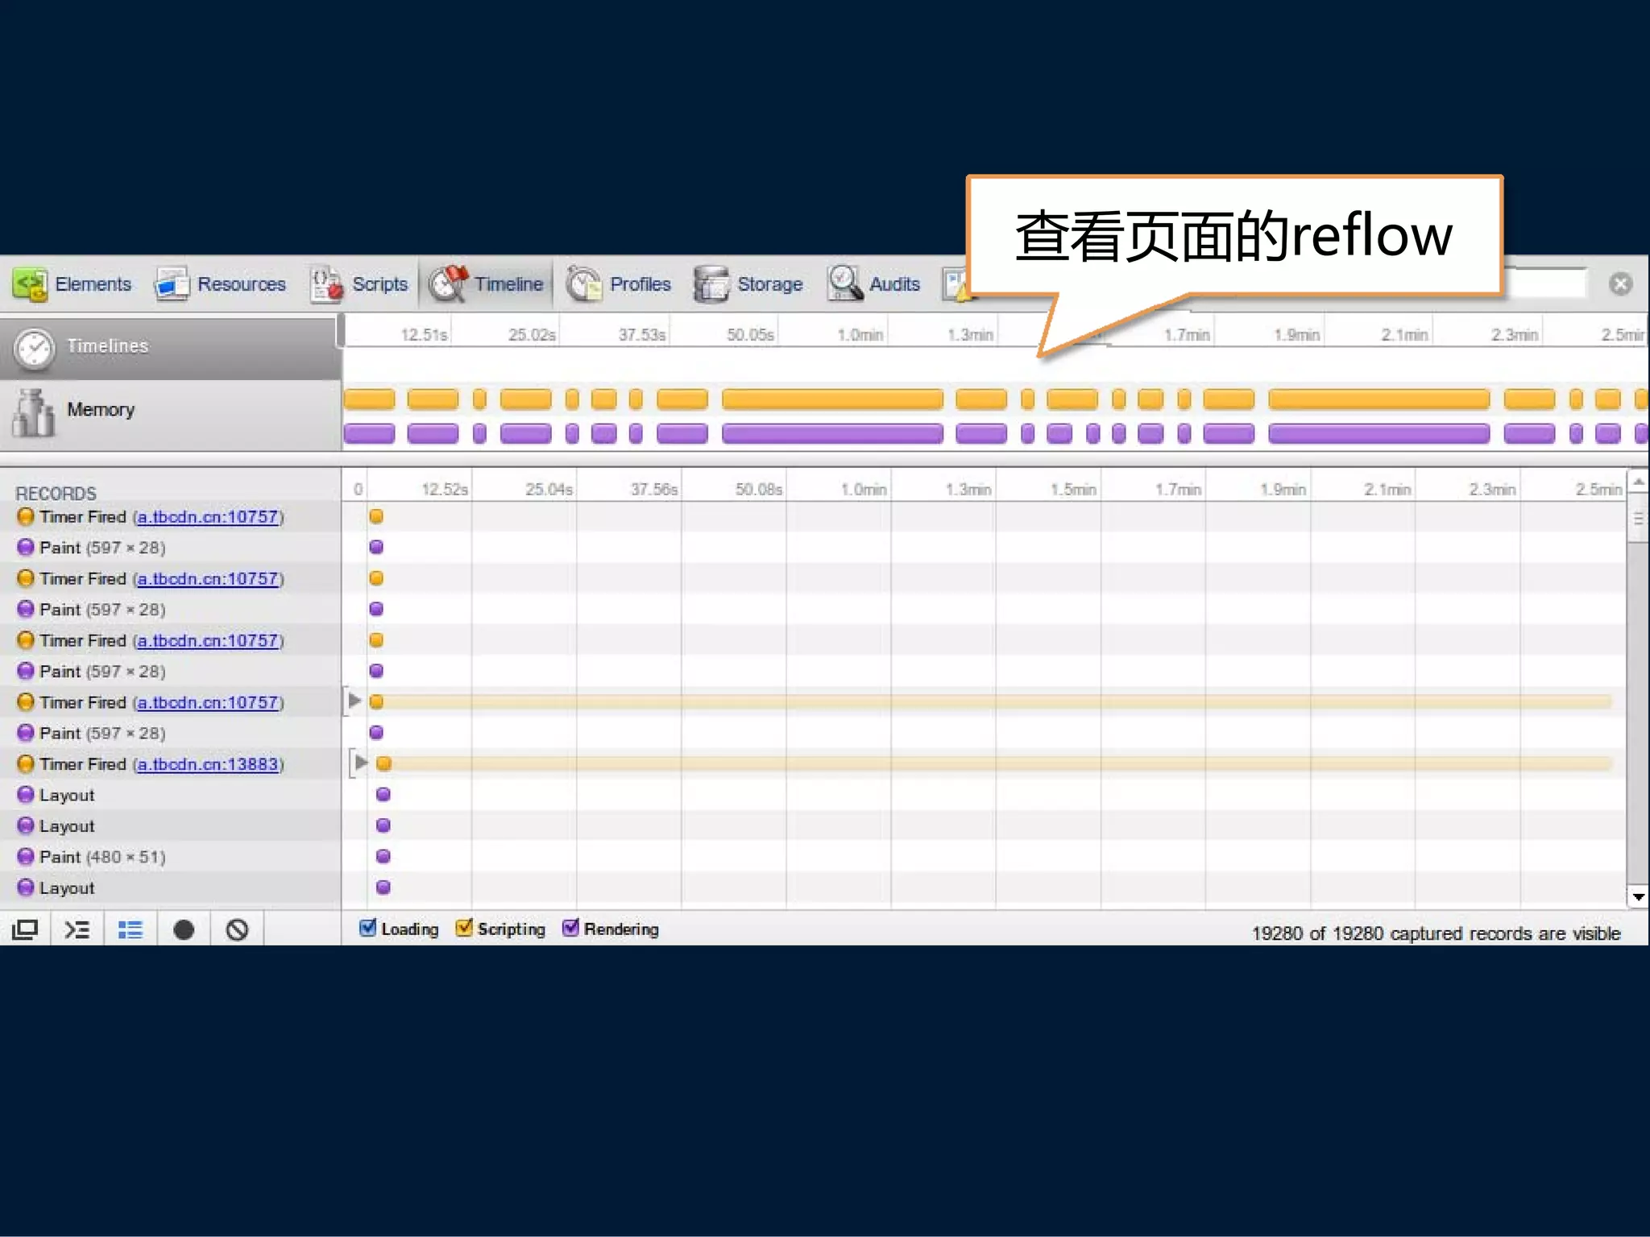Image resolution: width=1650 pixels, height=1237 pixels.
Task: Click the Timelines clock icon
Action: pos(35,349)
